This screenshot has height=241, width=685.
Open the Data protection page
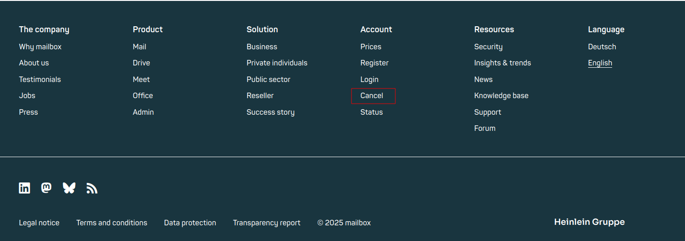(190, 223)
